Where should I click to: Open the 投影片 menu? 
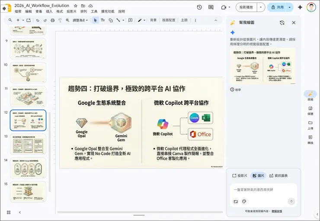click(72, 11)
